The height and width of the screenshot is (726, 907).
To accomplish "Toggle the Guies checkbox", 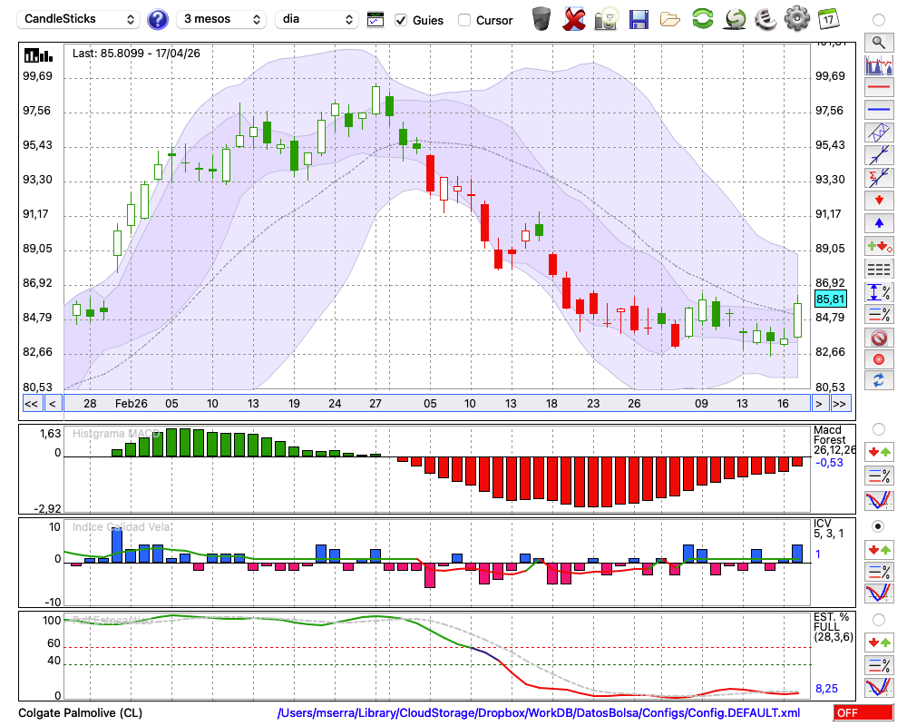I will (x=400, y=20).
